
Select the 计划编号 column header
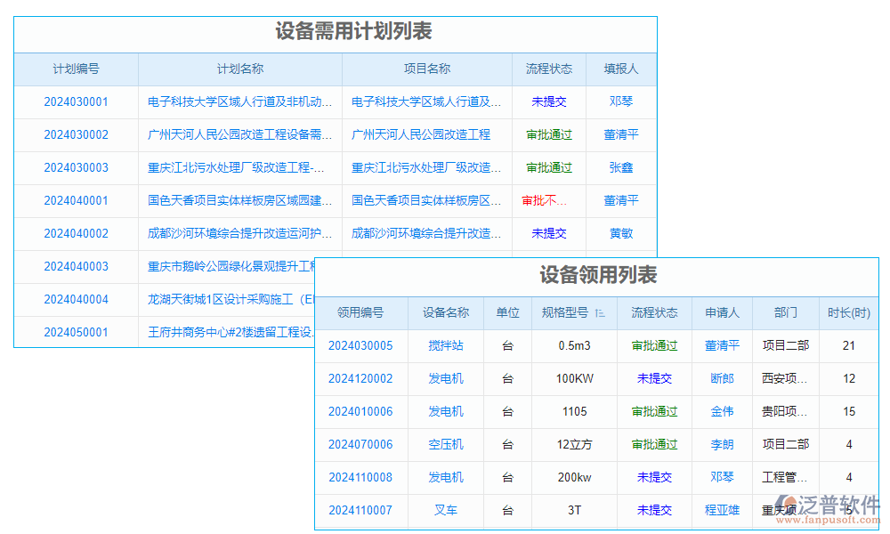coord(76,69)
